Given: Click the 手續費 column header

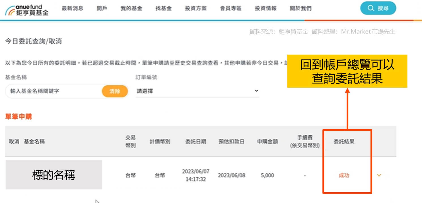Looking at the screenshot, I should click(x=305, y=142).
